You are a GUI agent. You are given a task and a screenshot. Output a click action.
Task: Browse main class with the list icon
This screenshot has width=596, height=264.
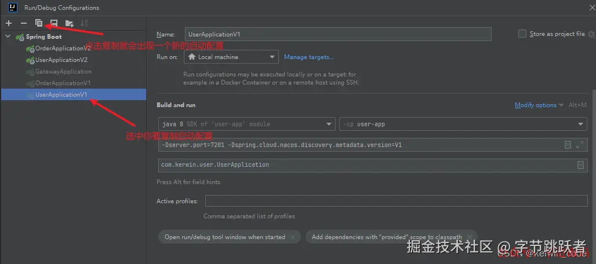click(580, 165)
